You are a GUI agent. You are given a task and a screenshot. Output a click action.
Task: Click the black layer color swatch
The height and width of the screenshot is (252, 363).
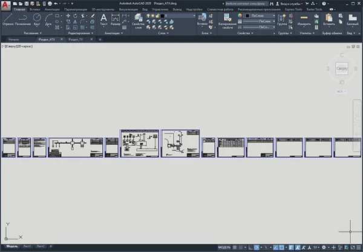click(x=162, y=16)
